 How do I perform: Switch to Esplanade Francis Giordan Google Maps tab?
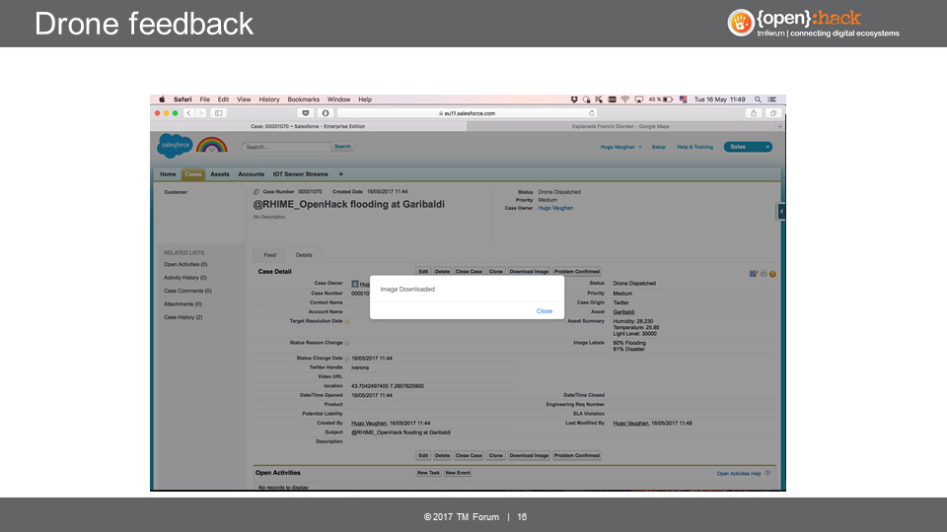click(x=620, y=127)
